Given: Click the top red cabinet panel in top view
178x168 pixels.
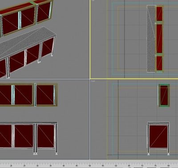Looking at the screenshot, I should click(159, 14).
